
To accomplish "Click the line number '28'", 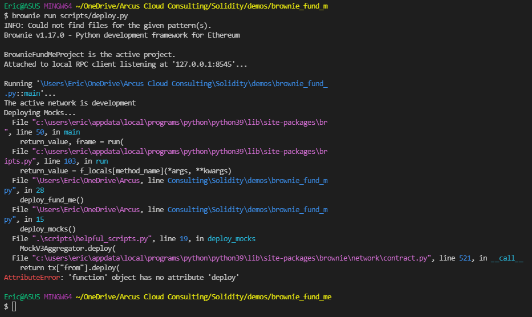I will pyautogui.click(x=40, y=190).
